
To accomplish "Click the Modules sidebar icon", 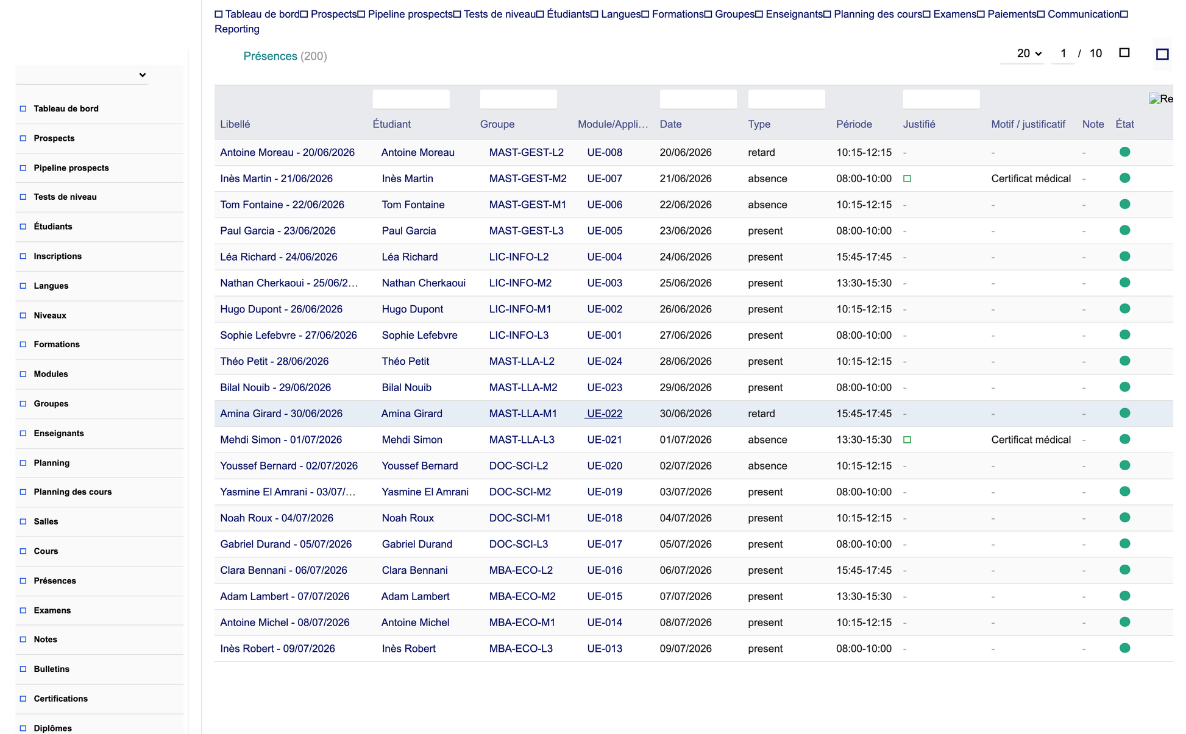I will (x=23, y=374).
